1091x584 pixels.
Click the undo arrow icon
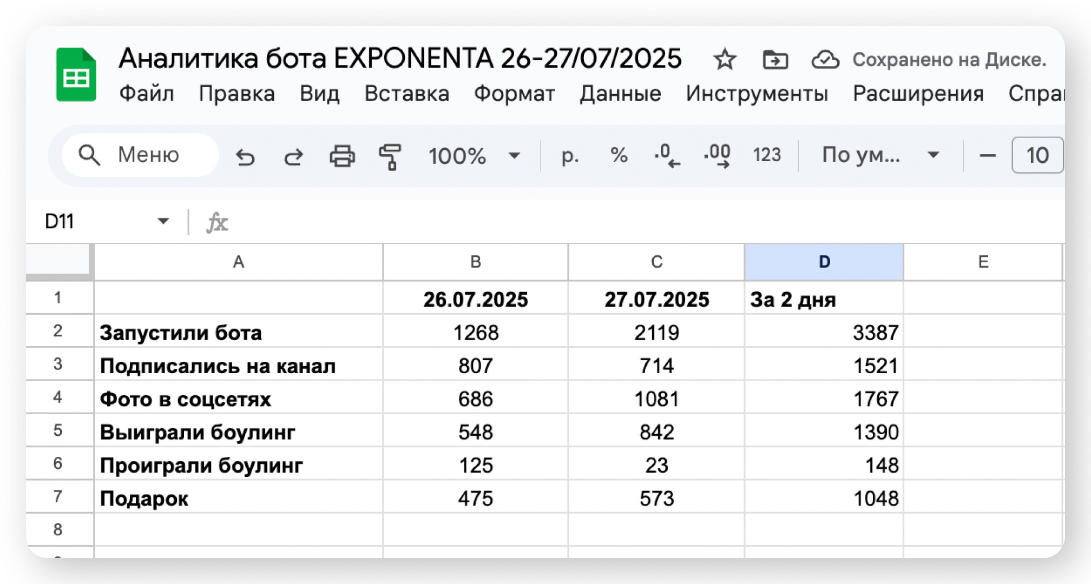click(245, 157)
